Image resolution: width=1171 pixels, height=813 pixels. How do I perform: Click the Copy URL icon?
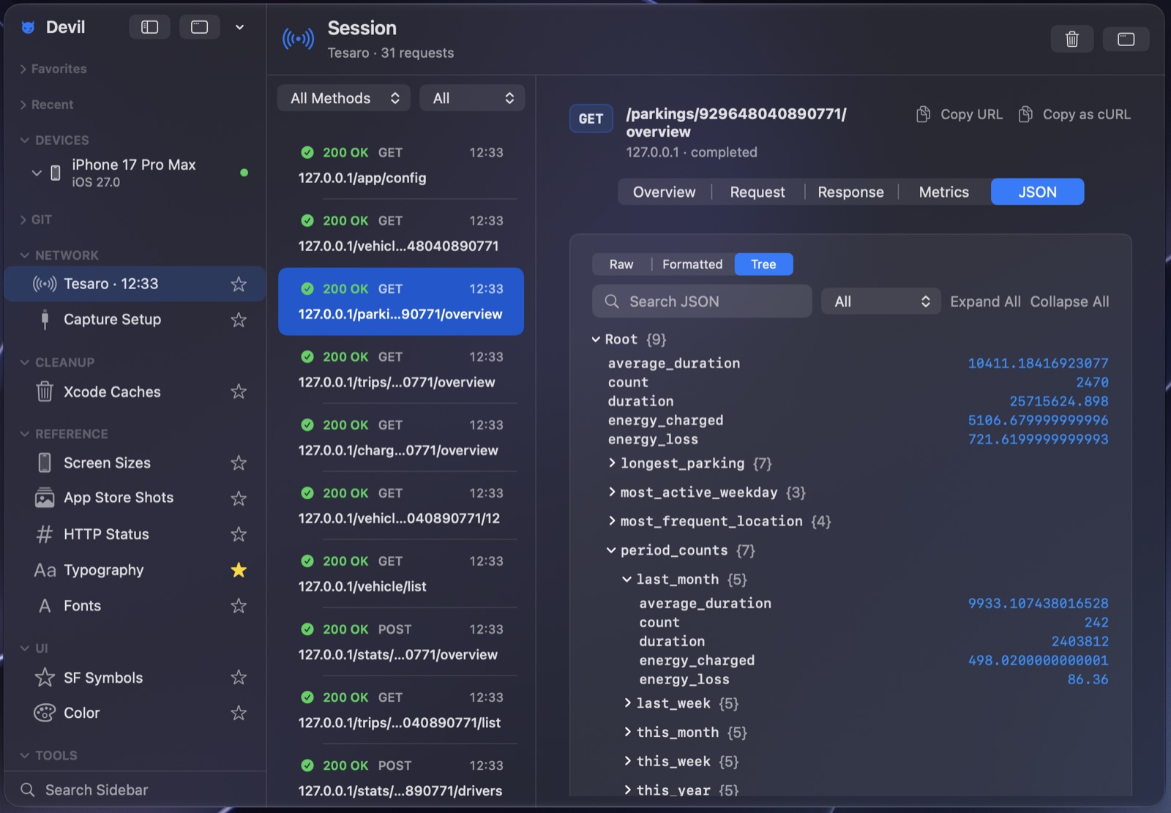pyautogui.click(x=923, y=114)
